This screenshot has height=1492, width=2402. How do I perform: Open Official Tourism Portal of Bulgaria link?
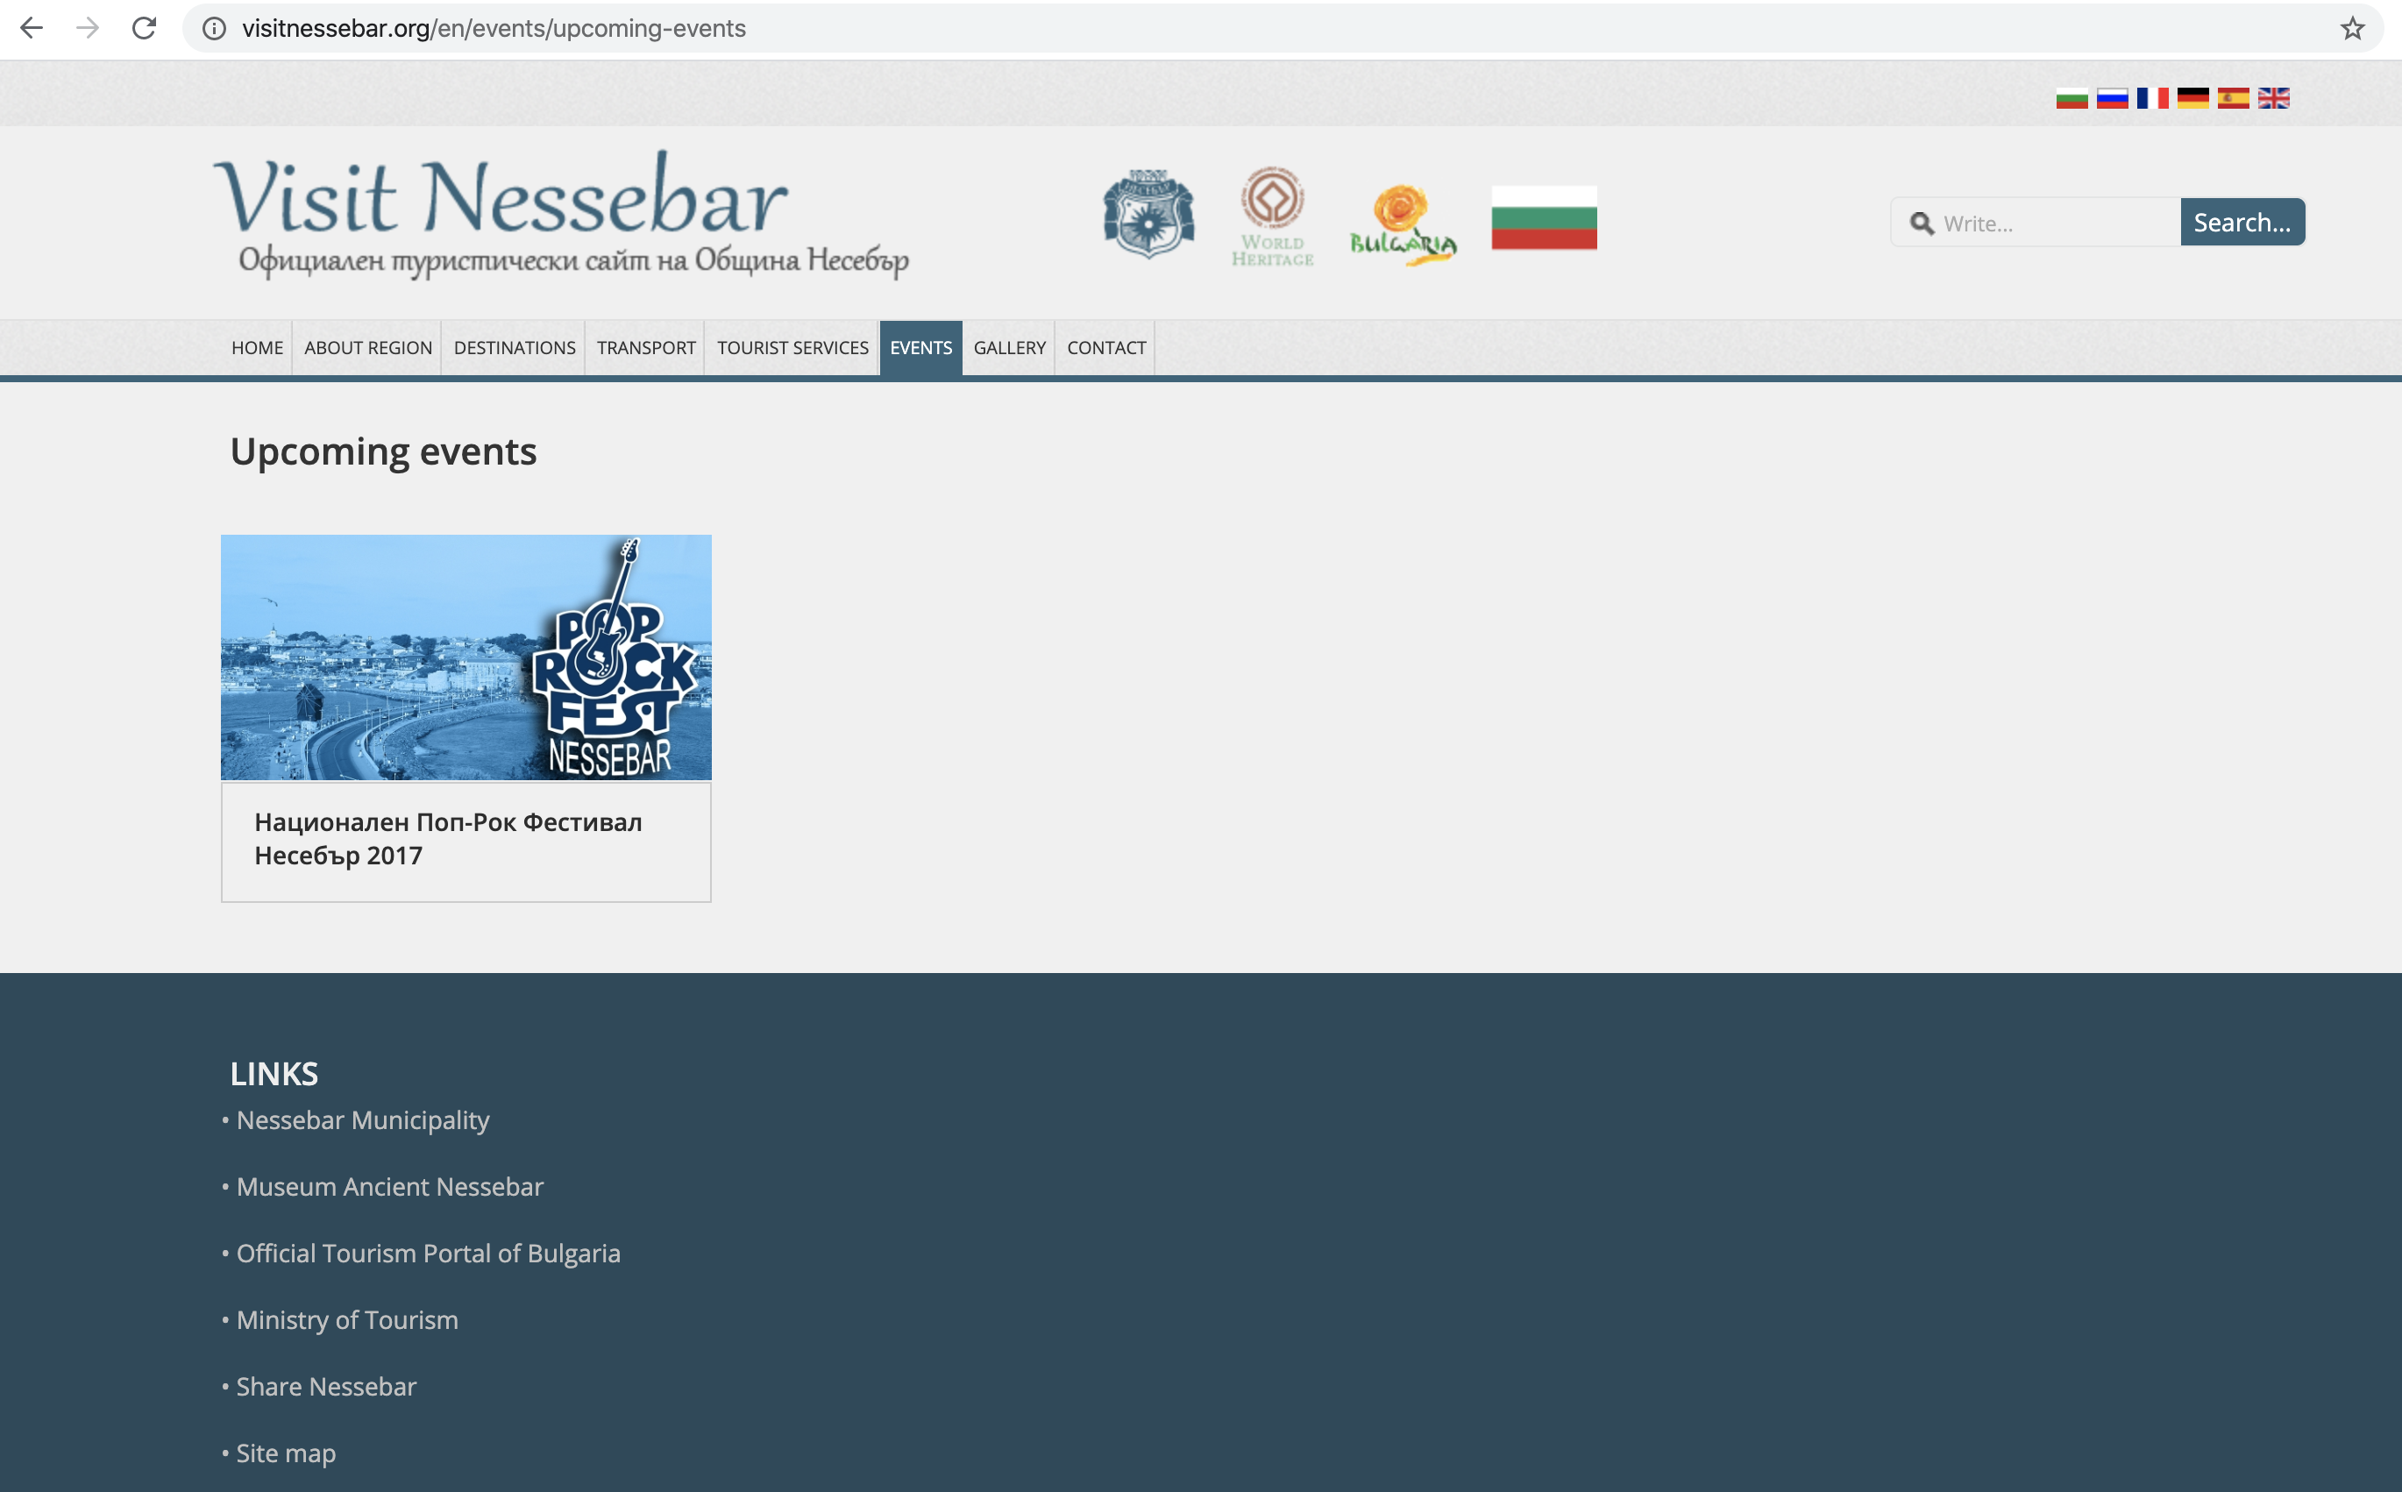pos(429,1254)
